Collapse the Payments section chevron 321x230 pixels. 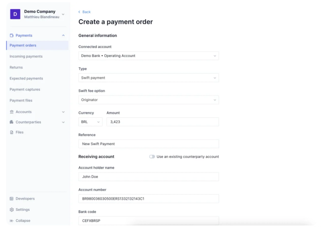point(63,35)
